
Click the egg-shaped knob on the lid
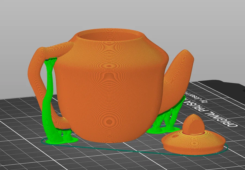pos(193,124)
